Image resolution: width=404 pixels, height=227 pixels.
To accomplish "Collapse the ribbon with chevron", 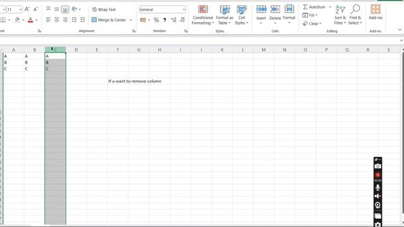I will coord(400,30).
